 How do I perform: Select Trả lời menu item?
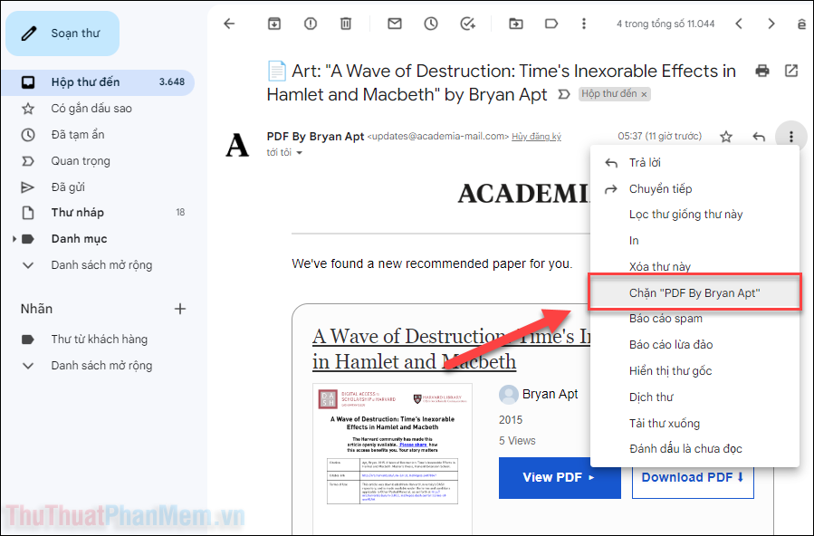tap(694, 162)
